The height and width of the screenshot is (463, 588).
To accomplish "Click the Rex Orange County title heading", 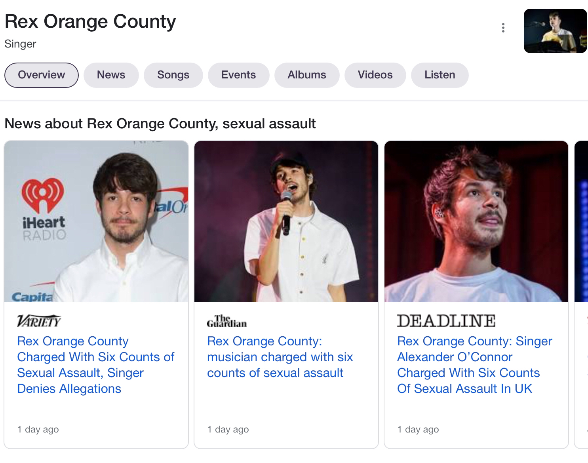I will 90,21.
